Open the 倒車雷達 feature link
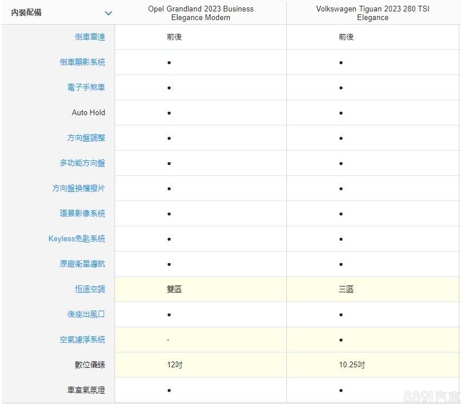The width and height of the screenshot is (461, 404). pos(89,37)
